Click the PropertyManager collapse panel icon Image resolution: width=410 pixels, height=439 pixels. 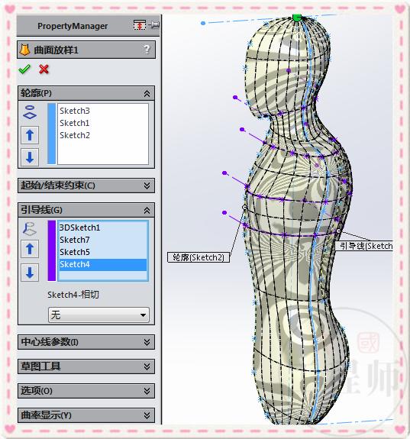(140, 25)
